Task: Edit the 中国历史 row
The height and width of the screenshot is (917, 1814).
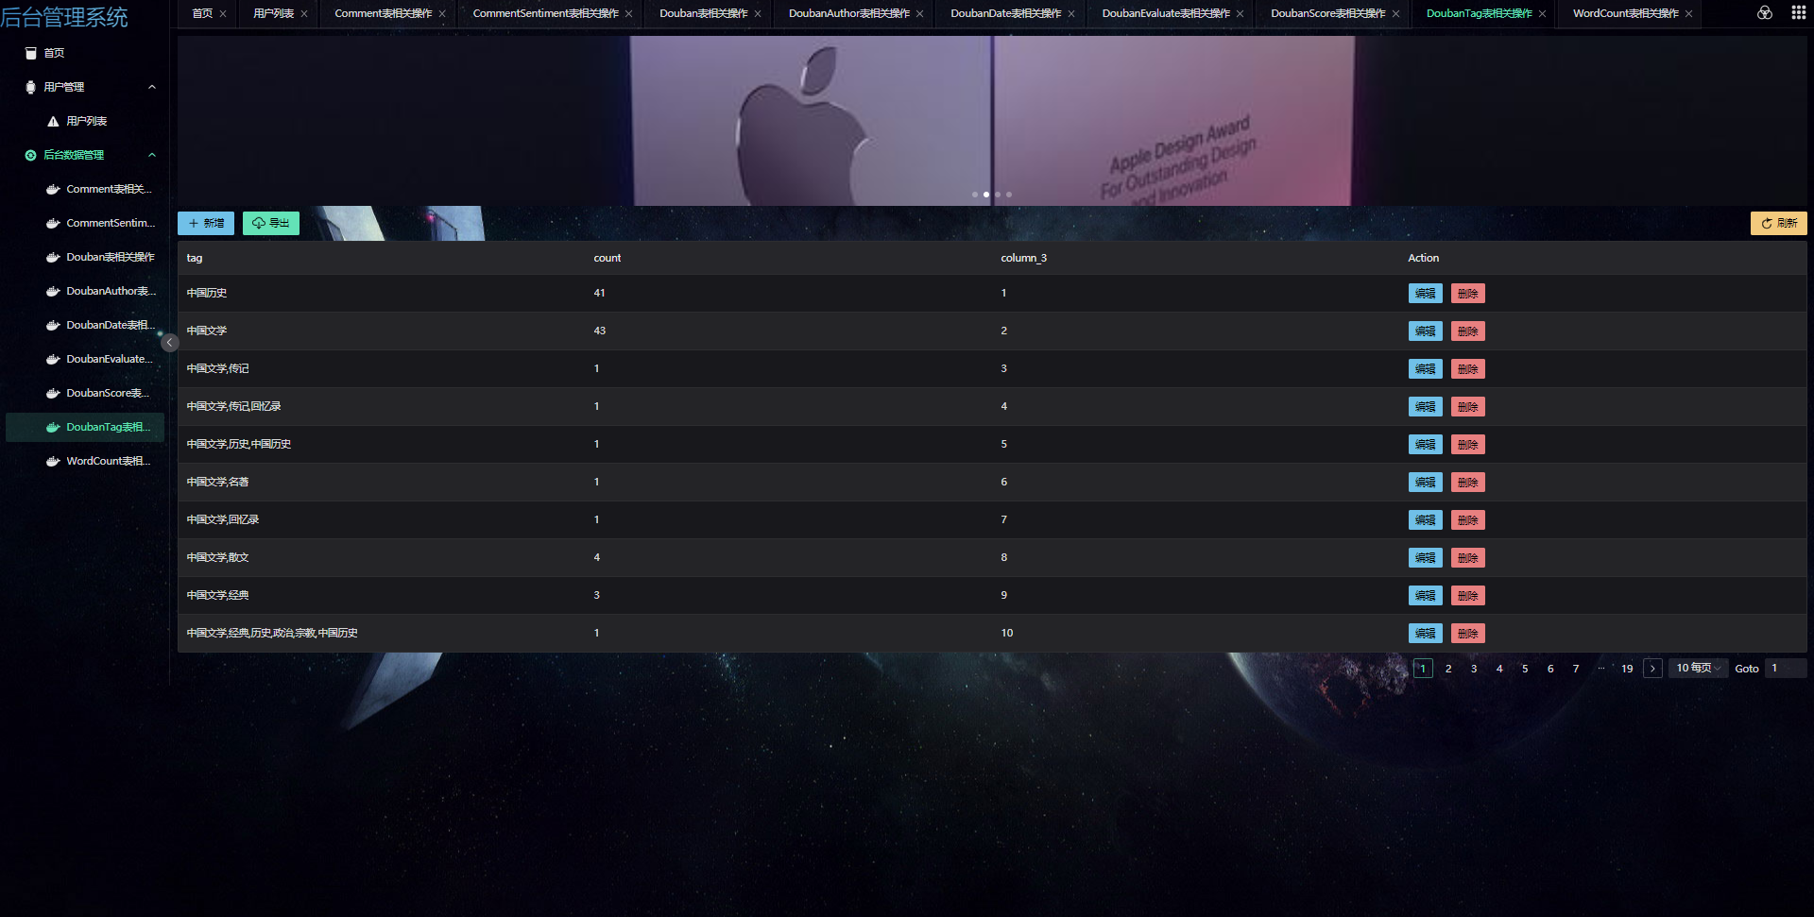Action: coord(1425,294)
